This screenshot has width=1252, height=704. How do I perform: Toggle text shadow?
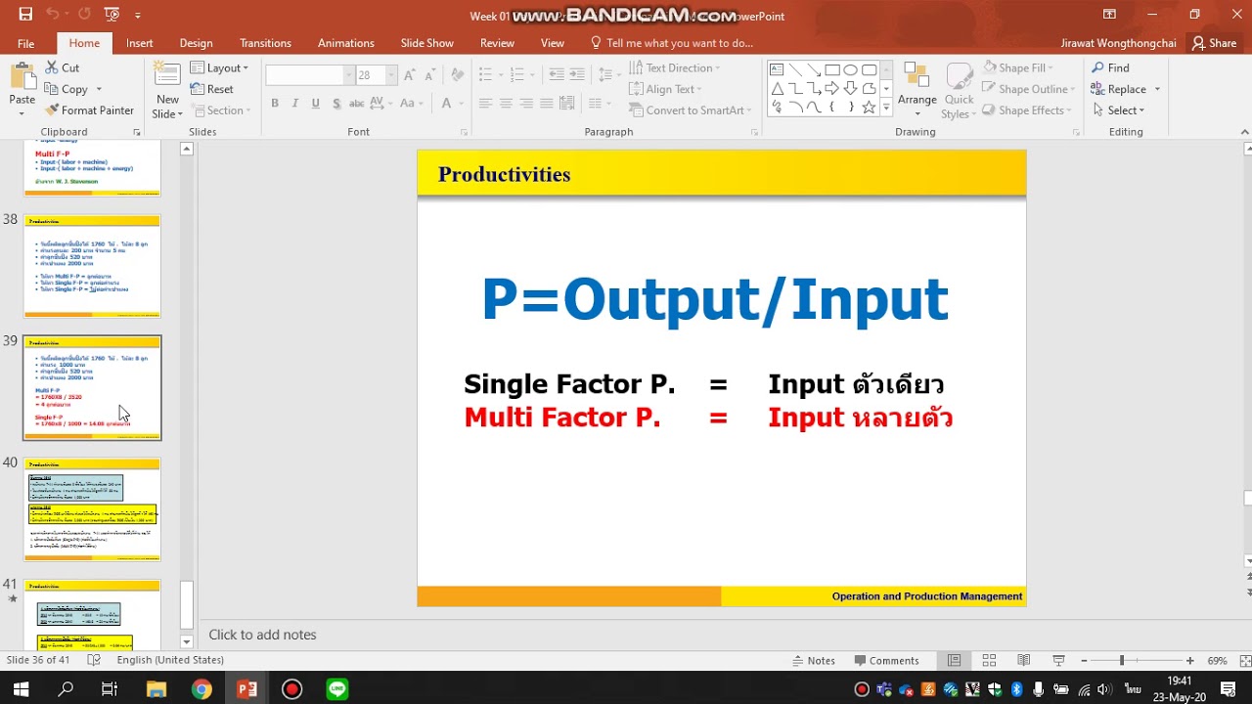(x=336, y=104)
